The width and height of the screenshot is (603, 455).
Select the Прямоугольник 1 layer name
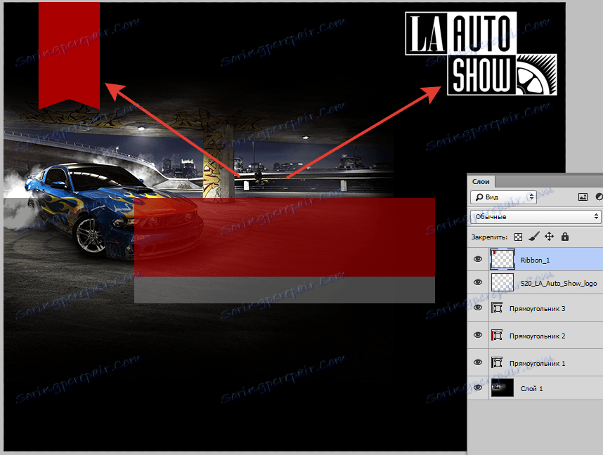537,363
